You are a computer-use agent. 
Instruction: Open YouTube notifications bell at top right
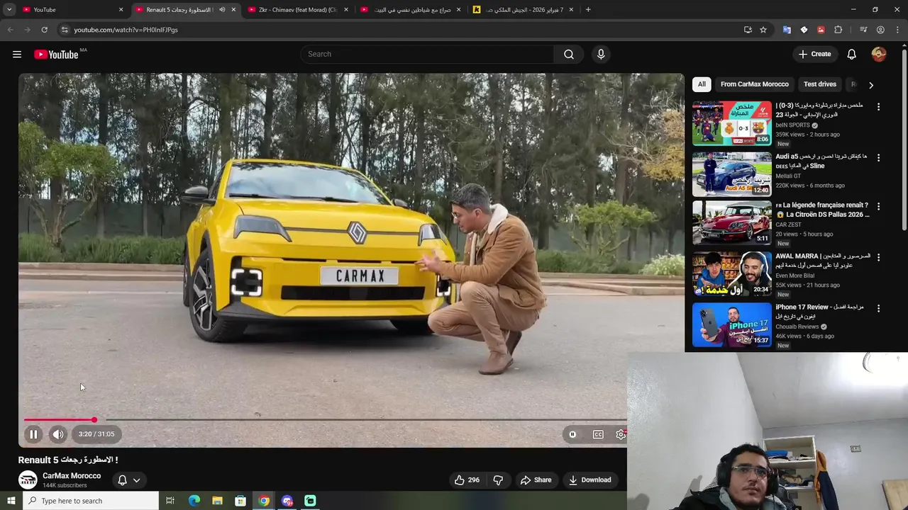[852, 55]
